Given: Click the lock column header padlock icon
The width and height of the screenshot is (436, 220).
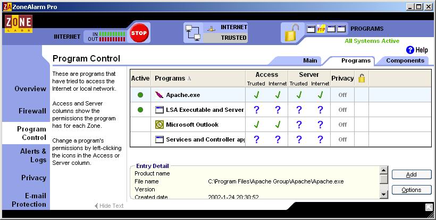Looking at the screenshot, I should (x=362, y=78).
